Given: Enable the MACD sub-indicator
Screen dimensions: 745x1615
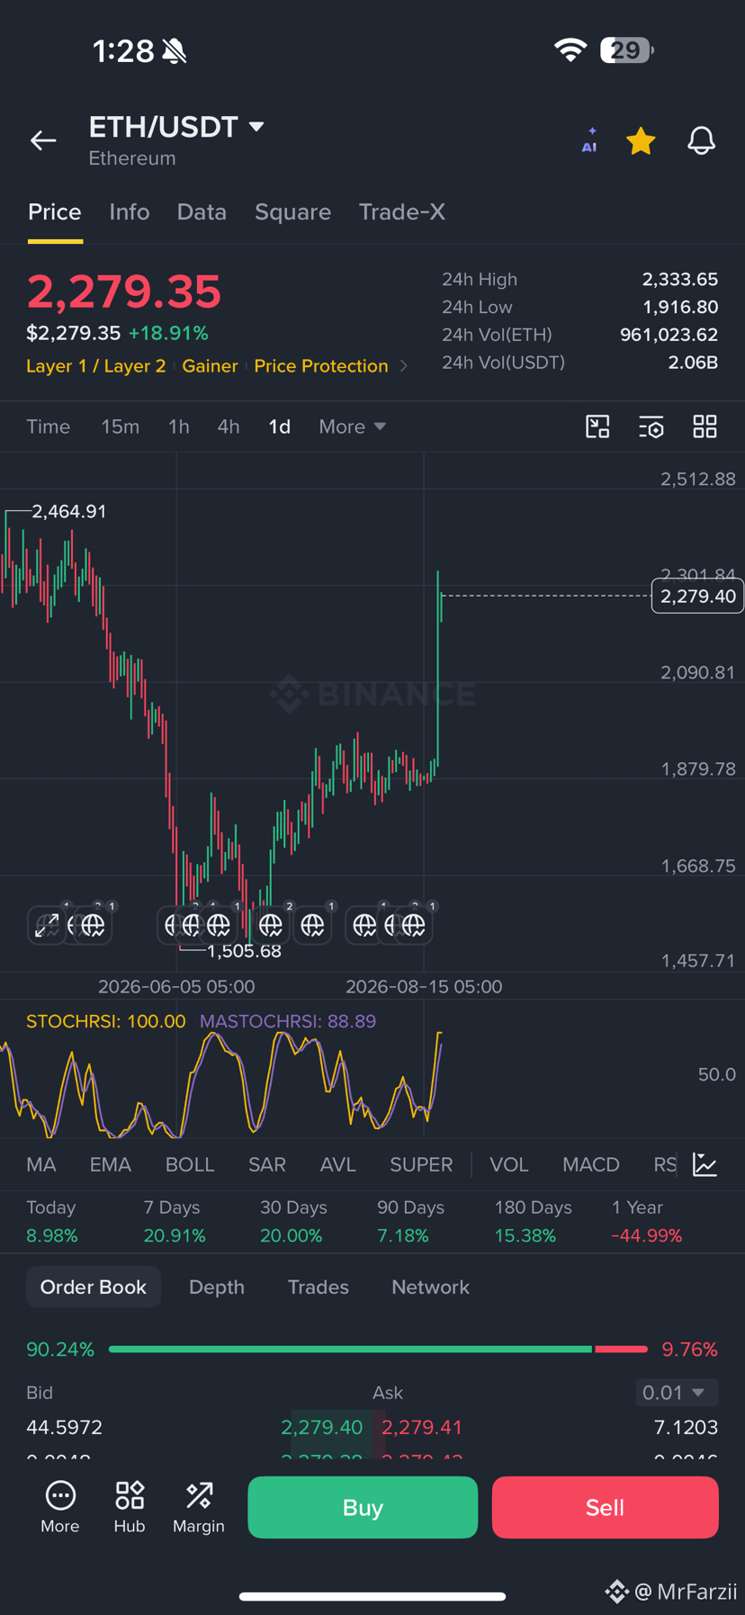Looking at the screenshot, I should (591, 1164).
